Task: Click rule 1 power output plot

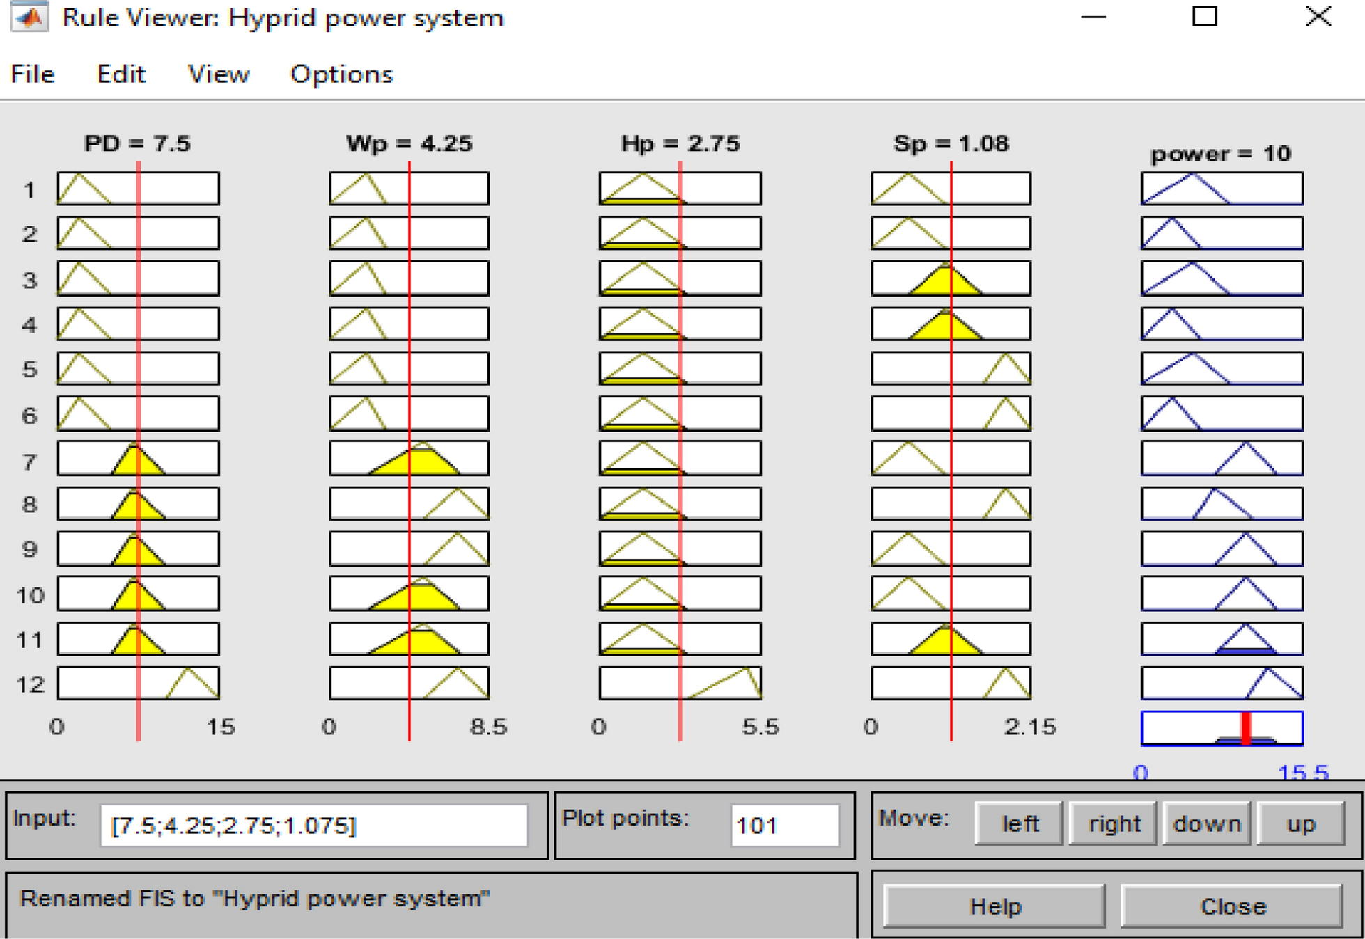Action: click(x=1222, y=189)
